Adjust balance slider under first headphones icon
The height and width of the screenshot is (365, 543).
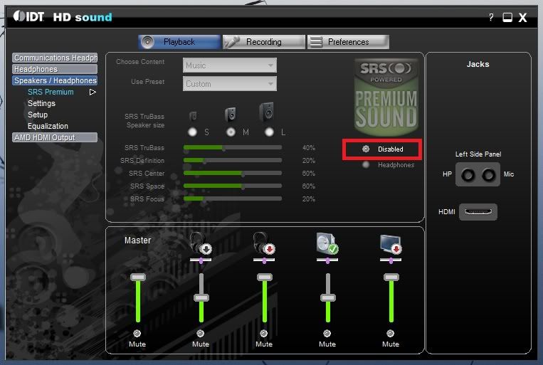(201, 260)
